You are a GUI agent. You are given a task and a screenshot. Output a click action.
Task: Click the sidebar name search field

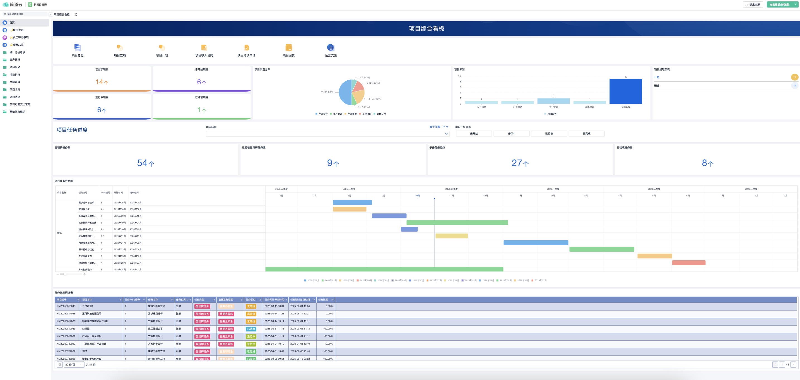[x=26, y=14]
